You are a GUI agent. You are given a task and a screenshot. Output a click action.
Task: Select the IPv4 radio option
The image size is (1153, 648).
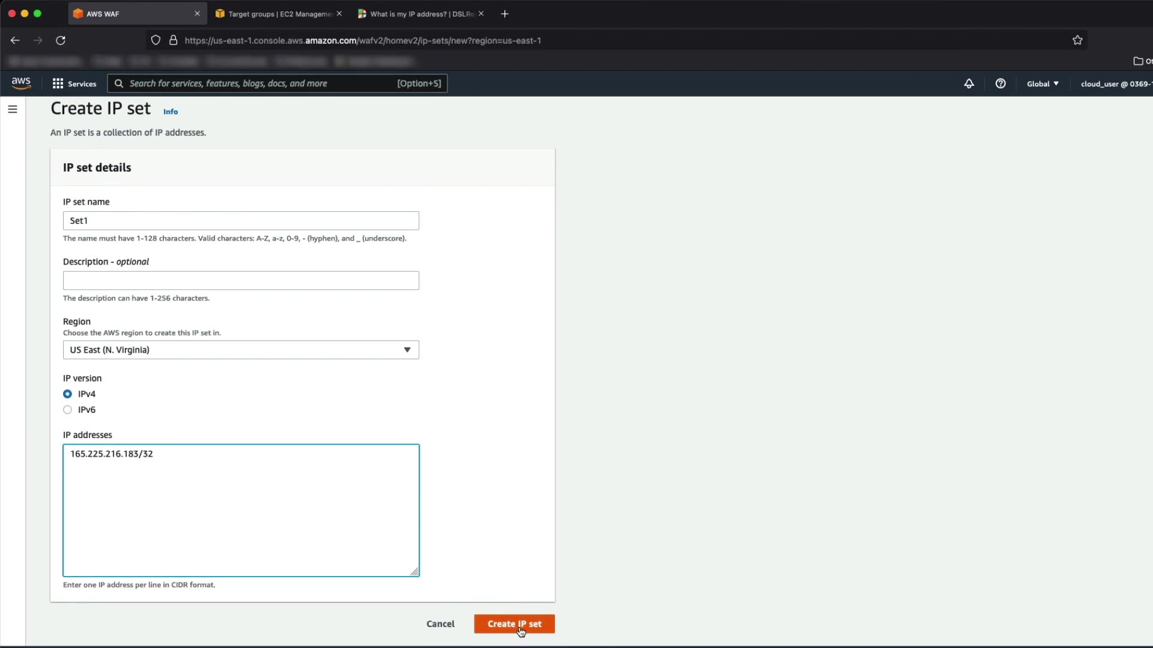[68, 394]
